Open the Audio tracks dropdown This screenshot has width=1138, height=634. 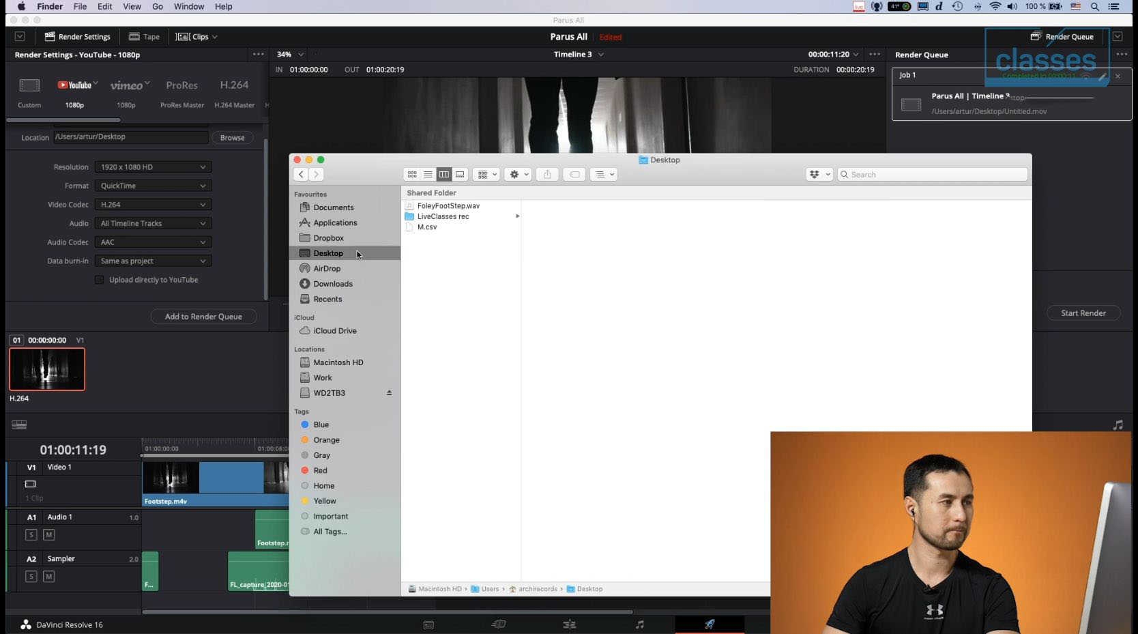[x=153, y=223]
